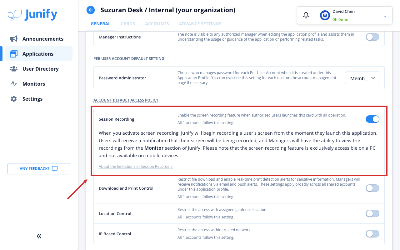Screen dimensions: 400x250
Task: Open About the limitations of Session Recording link
Action: [x=136, y=167]
